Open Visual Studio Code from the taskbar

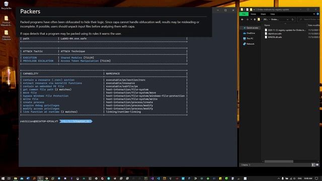coord(158,178)
